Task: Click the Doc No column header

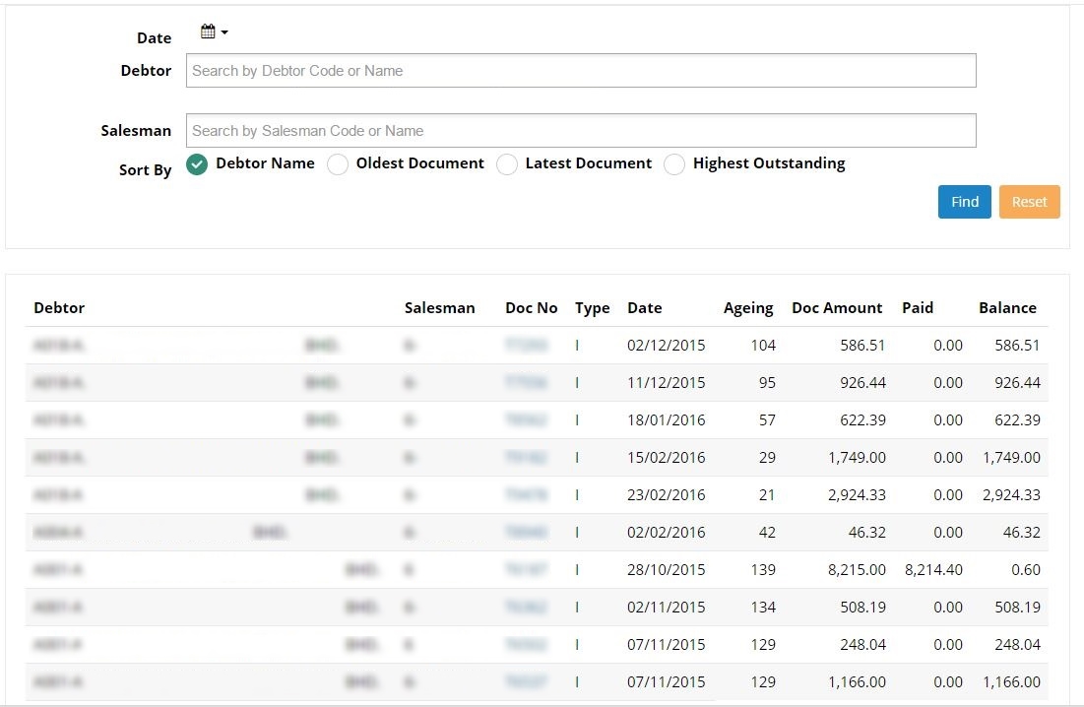Action: [531, 308]
